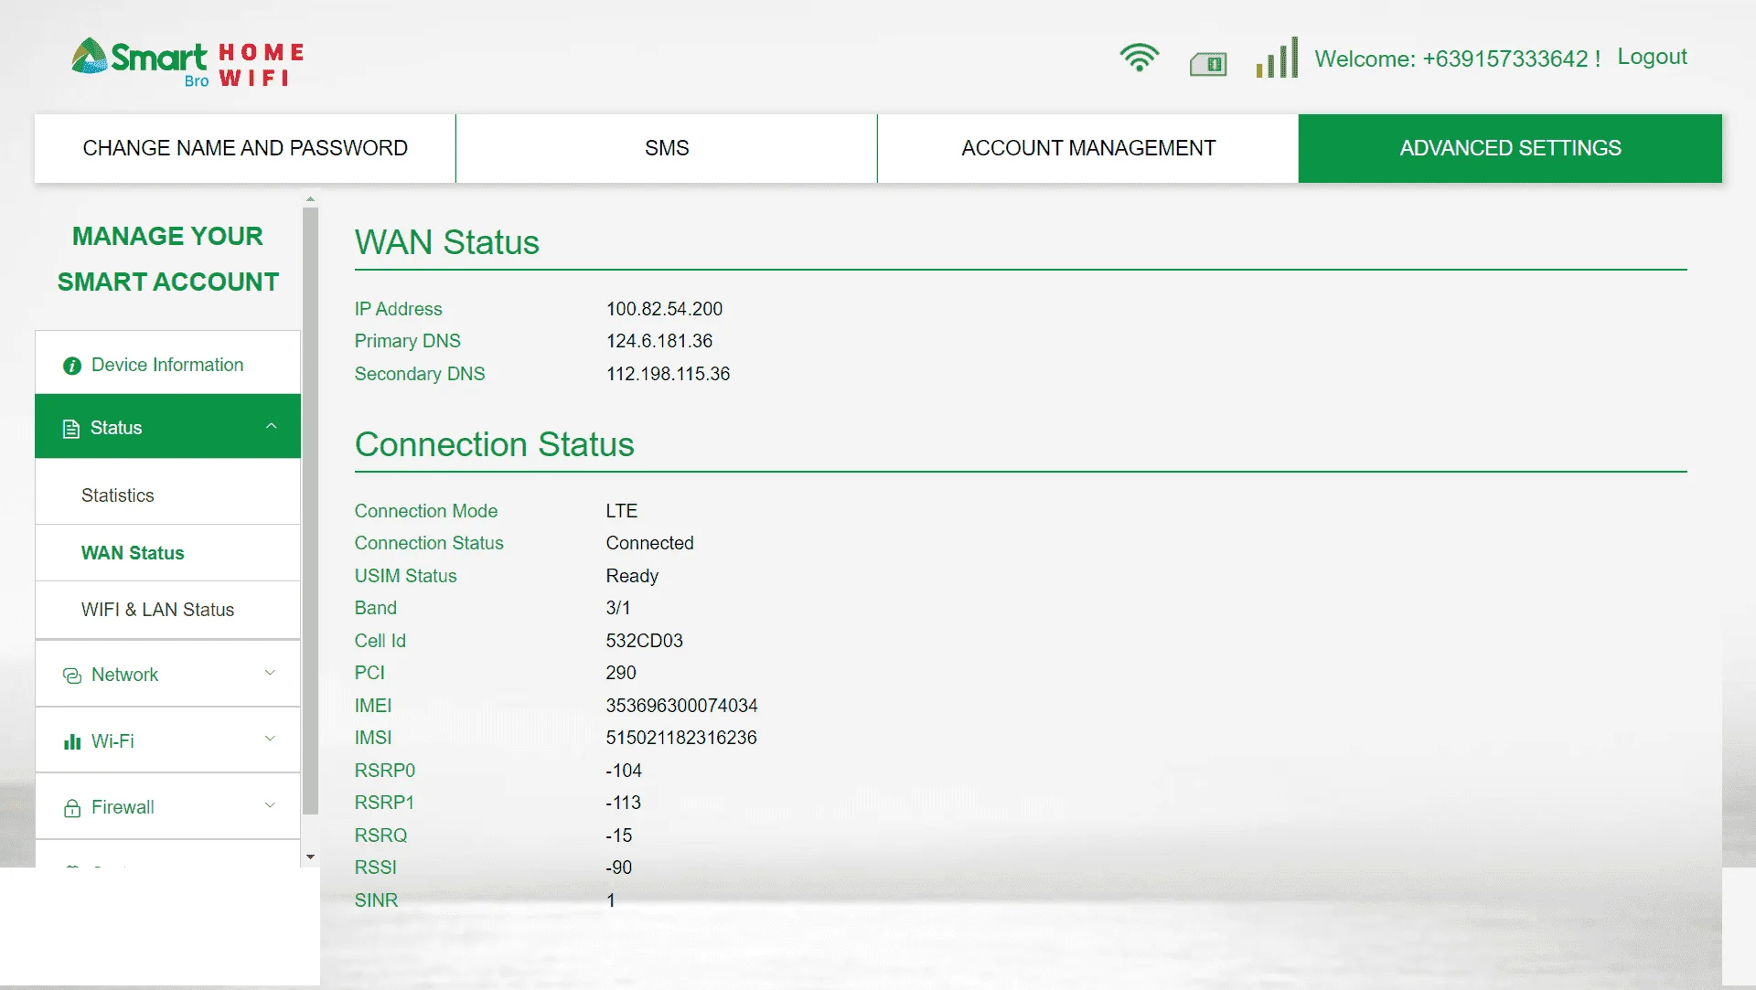Expand the Firewall section chevron
The height and width of the screenshot is (990, 1756).
(270, 805)
